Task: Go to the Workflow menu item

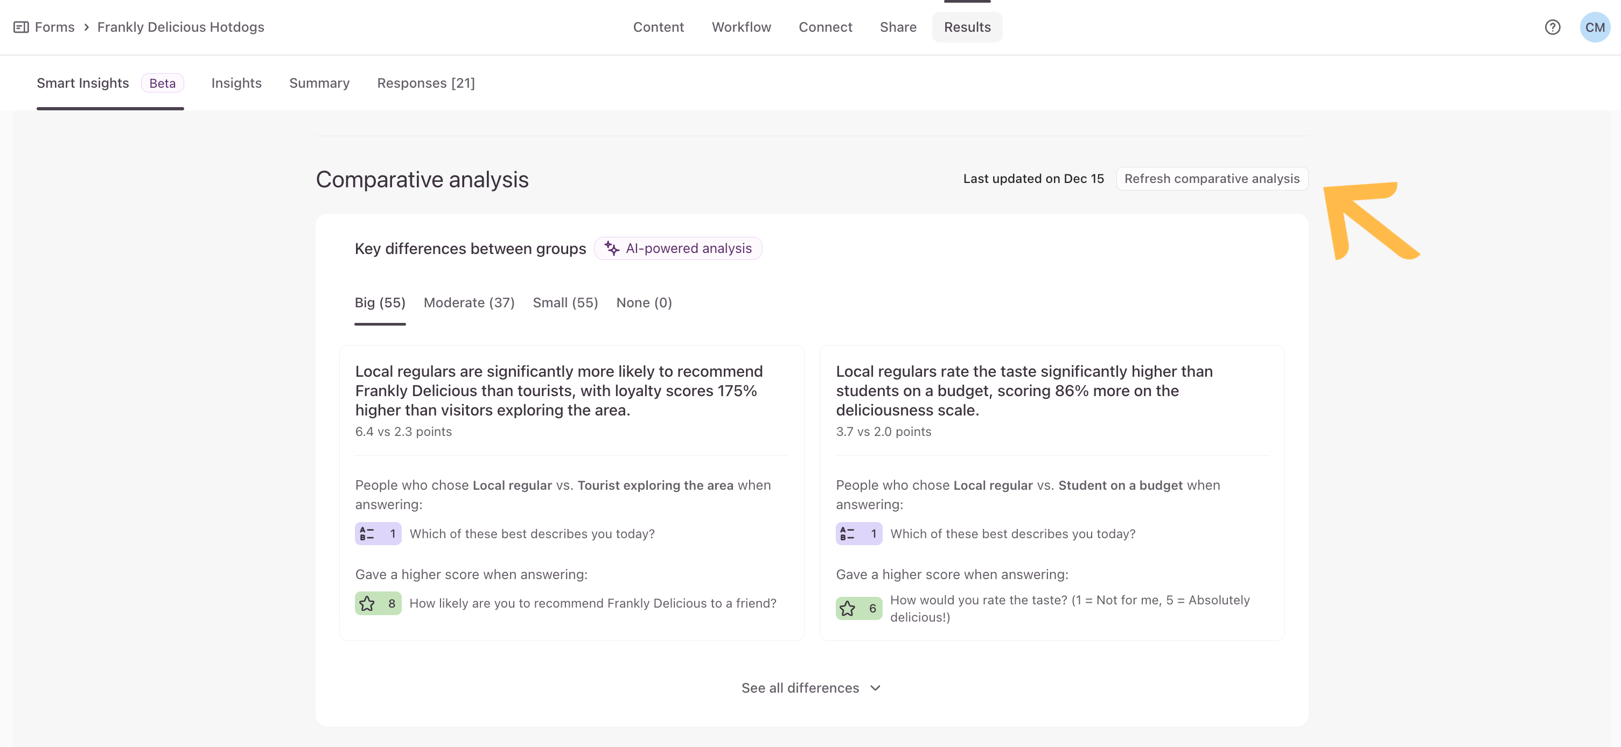Action: pos(740,27)
